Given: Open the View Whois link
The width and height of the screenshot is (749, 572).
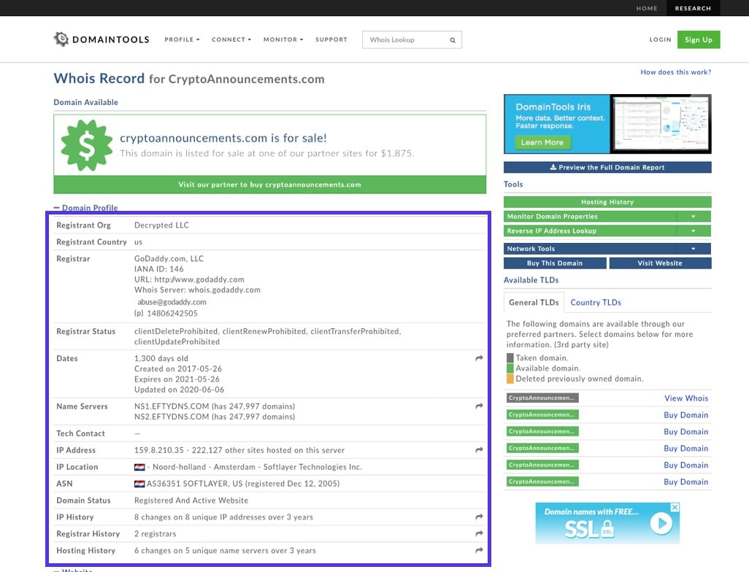Looking at the screenshot, I should (685, 398).
